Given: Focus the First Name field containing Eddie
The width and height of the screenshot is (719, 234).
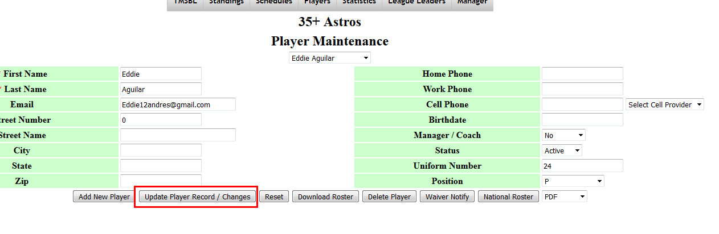Looking at the screenshot, I should 161,74.
